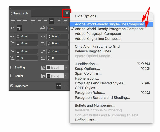Open the Paragraph panel flyout menu
The image size is (160, 132).
67,13
